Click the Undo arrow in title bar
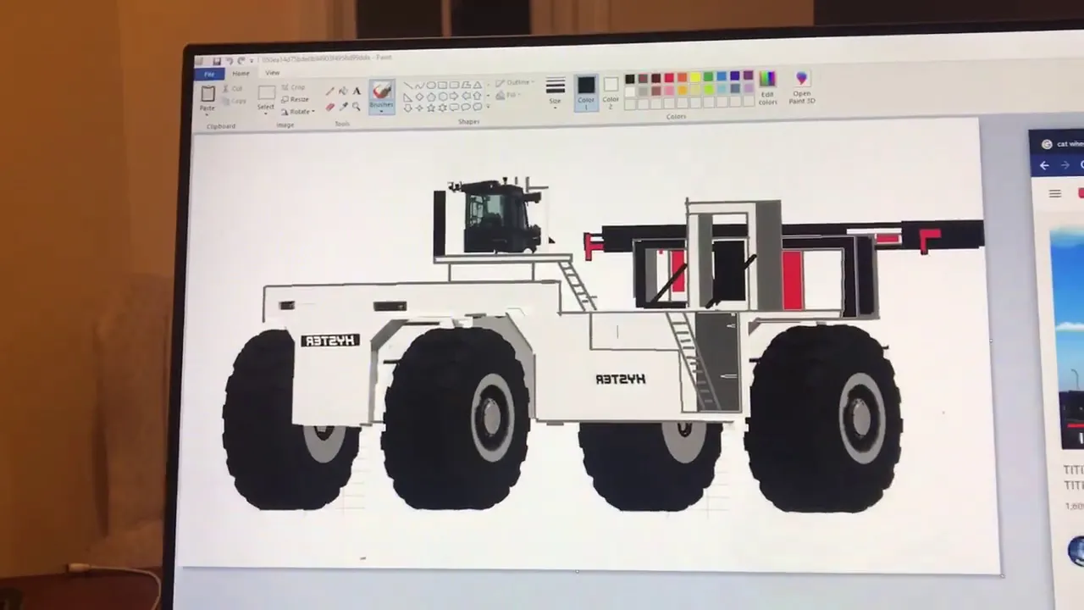The height and width of the screenshot is (610, 1084). 230,61
